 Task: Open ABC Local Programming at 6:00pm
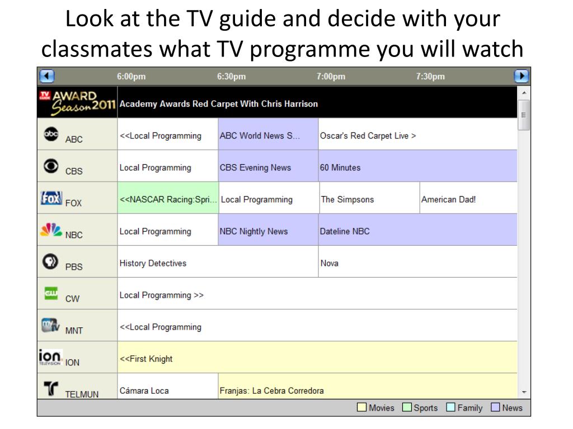pos(168,134)
